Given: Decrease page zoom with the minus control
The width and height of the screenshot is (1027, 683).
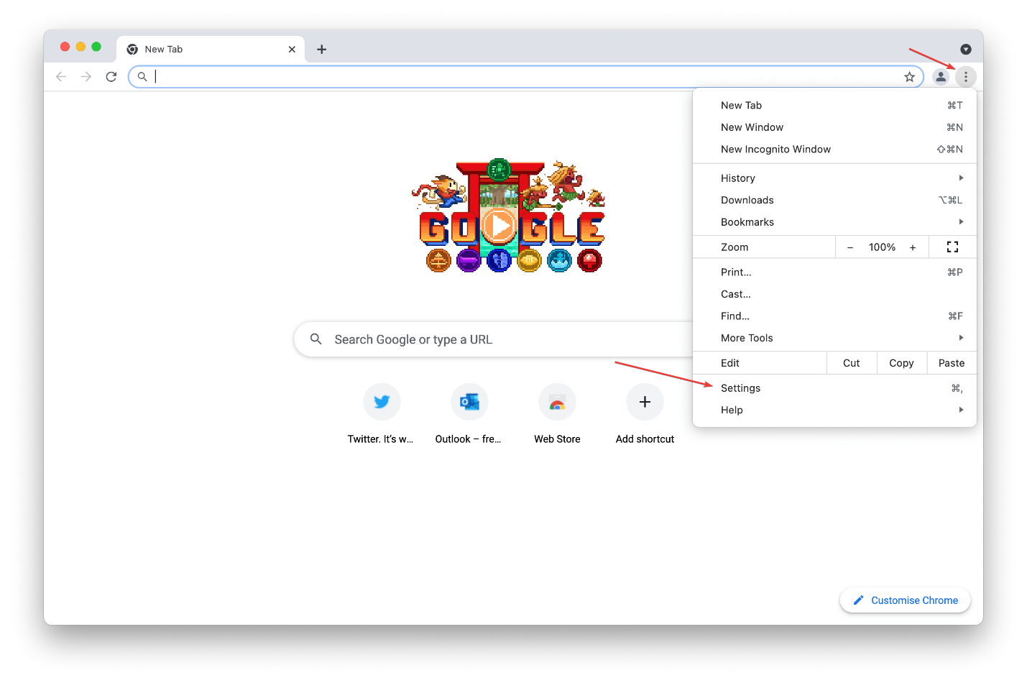Looking at the screenshot, I should (850, 247).
